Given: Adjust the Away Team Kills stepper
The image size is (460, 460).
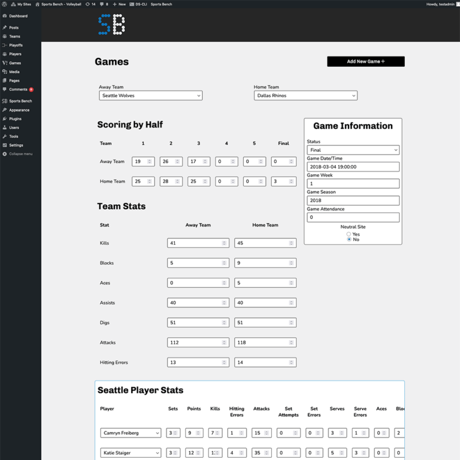Looking at the screenshot, I should pyautogui.click(x=224, y=243).
